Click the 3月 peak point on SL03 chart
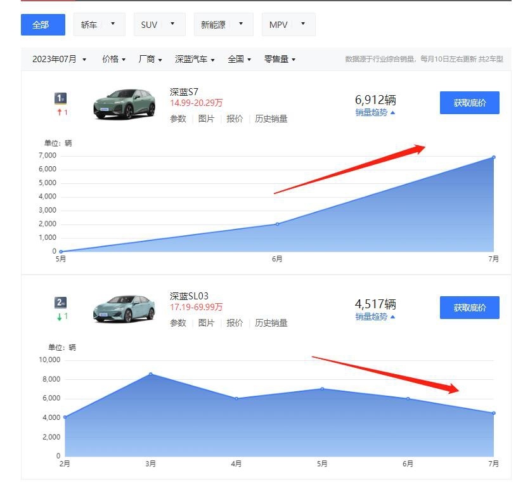The height and width of the screenshot is (482, 523). (150, 374)
